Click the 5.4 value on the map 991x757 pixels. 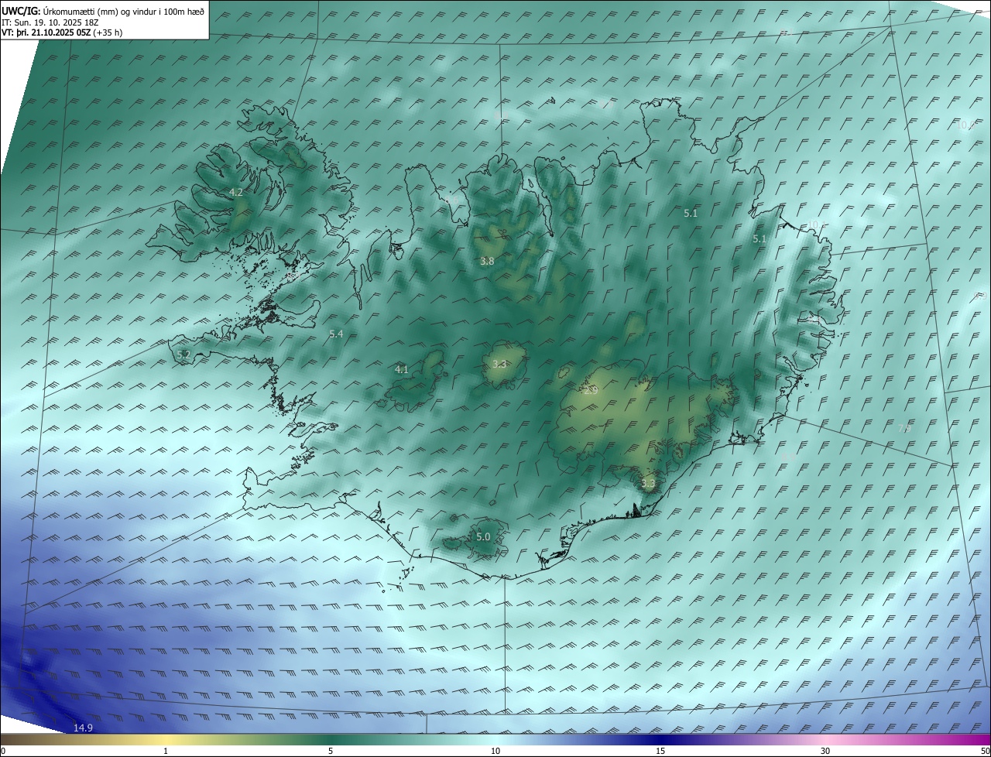[x=336, y=334]
